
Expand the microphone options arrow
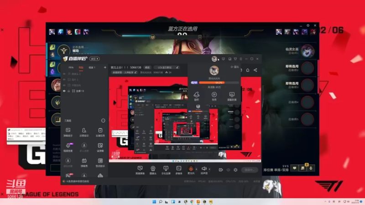pyautogui.click(x=196, y=169)
